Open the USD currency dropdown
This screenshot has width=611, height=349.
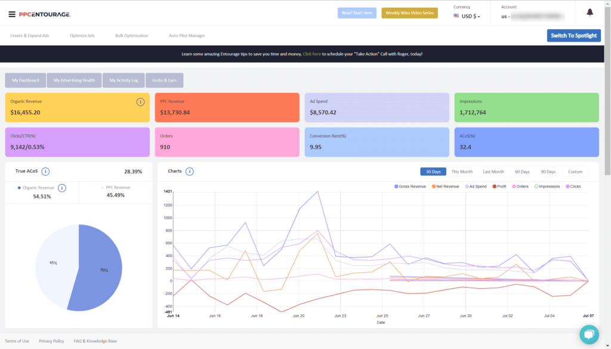(x=467, y=16)
